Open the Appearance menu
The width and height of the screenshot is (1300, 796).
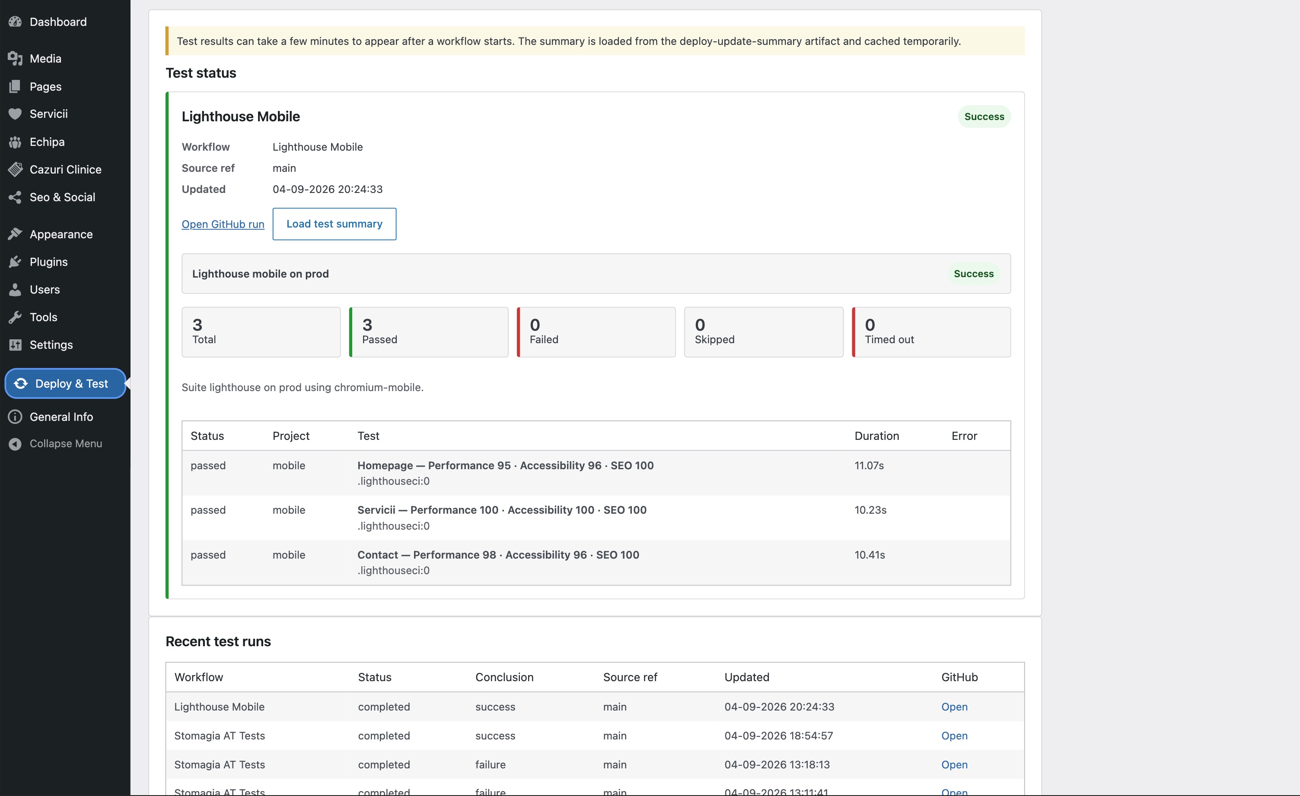(65, 234)
